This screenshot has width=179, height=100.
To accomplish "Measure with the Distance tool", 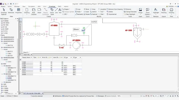I will click(128, 9).
